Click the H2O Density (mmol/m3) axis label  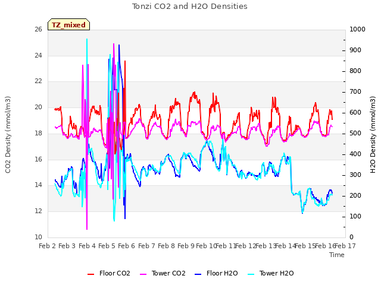[x=373, y=135]
